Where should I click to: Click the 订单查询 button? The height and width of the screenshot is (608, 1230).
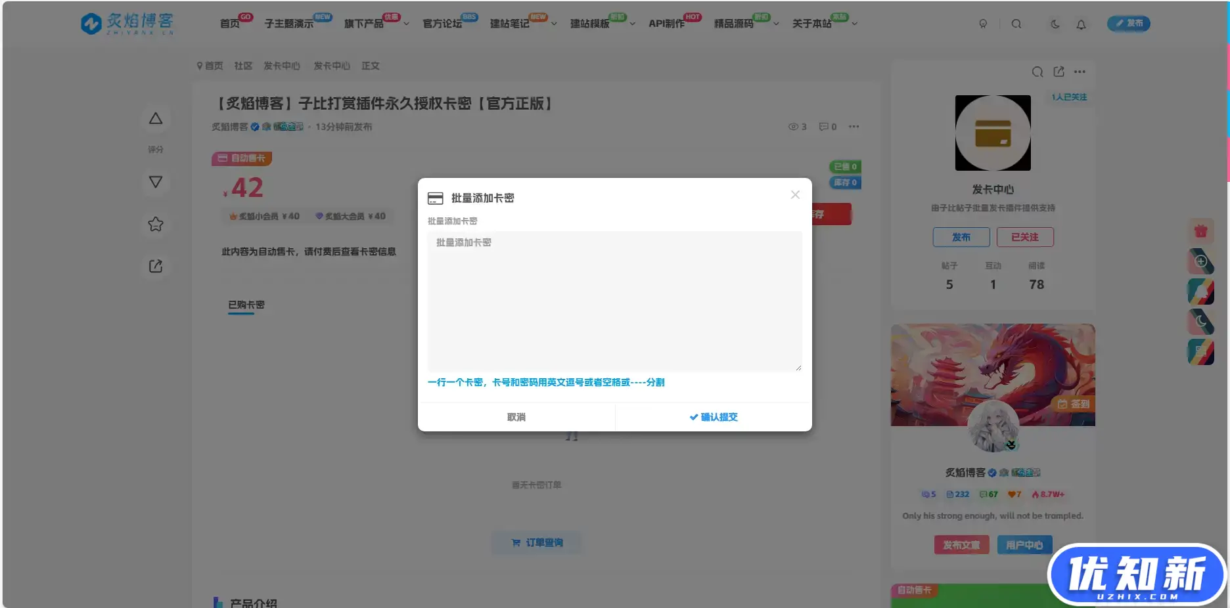click(x=536, y=542)
